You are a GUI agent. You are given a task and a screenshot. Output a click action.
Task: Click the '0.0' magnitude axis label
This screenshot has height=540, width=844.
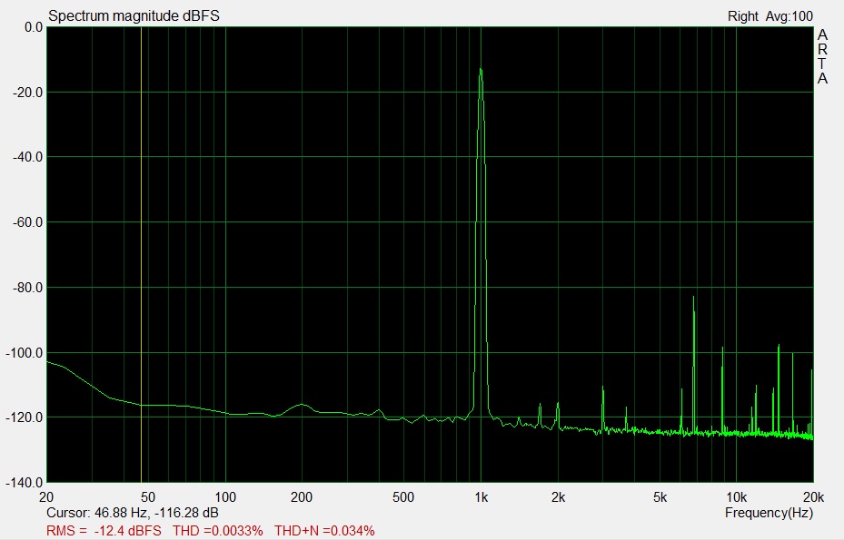tap(34, 27)
